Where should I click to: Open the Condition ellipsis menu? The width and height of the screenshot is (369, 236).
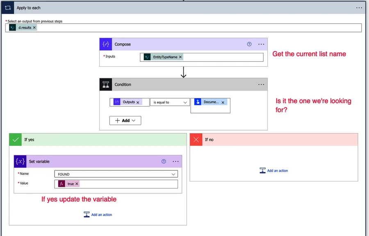pos(261,84)
